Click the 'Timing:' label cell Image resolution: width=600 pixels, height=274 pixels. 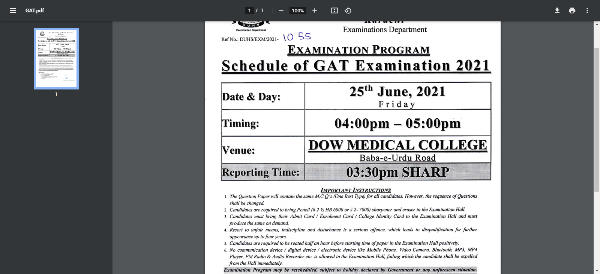click(x=263, y=123)
